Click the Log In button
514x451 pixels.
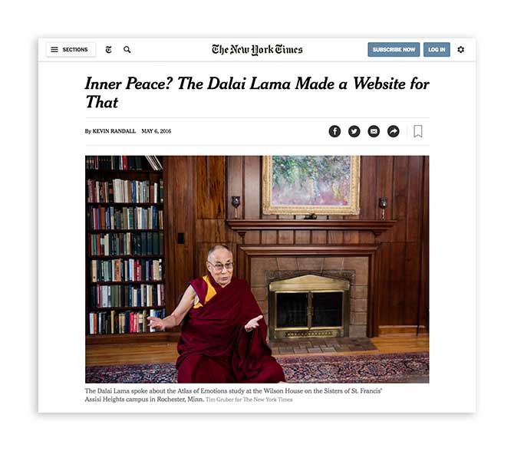(x=437, y=50)
